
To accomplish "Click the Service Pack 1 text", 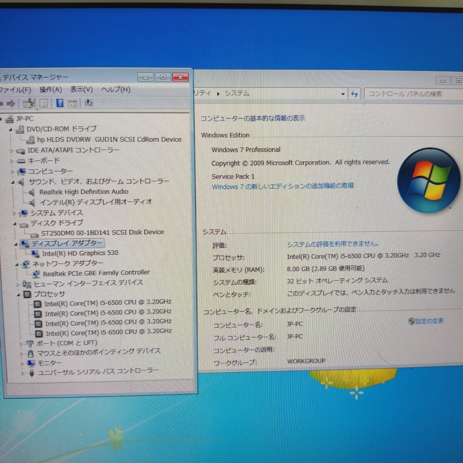I will pyautogui.click(x=233, y=176).
